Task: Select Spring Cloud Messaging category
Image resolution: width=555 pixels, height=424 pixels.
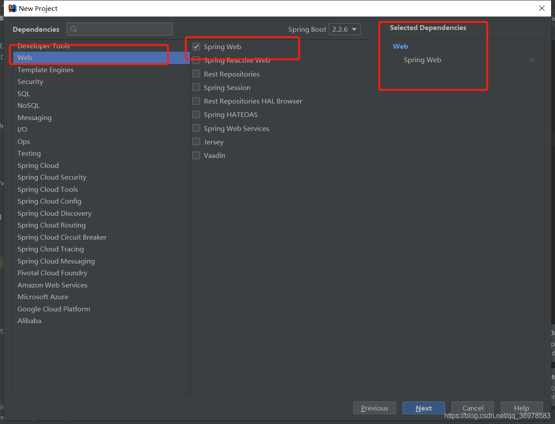Action: point(102,261)
